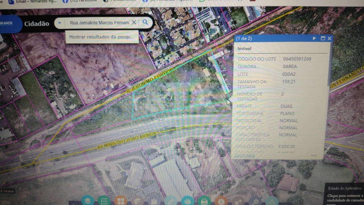Expand the search source dropdown arrow
364x205 pixels.
click(x=59, y=23)
